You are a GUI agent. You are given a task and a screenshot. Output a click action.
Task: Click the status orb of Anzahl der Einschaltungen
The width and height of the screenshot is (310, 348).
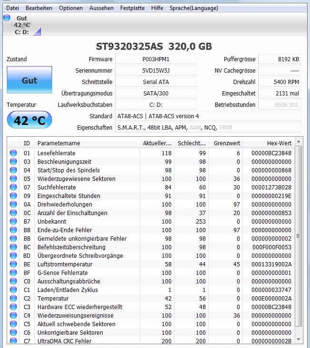pyautogui.click(x=13, y=213)
